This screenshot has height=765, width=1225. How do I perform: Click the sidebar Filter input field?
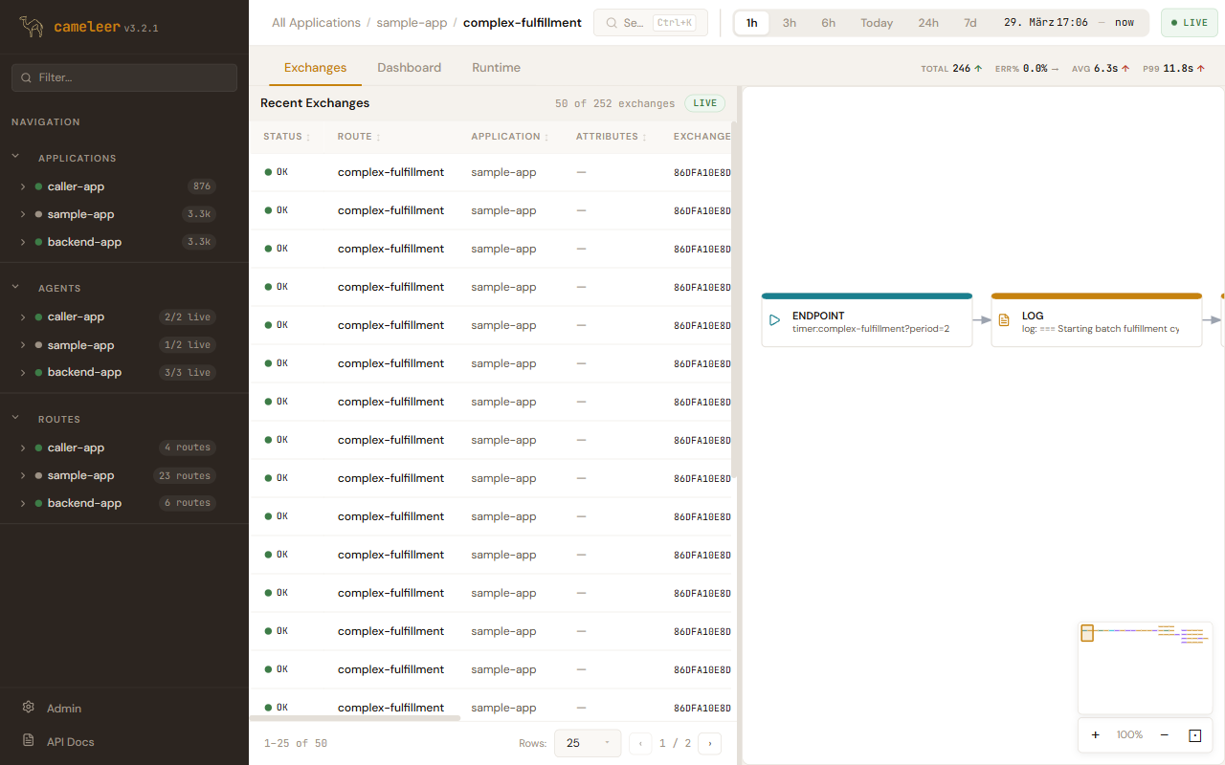[x=134, y=77]
